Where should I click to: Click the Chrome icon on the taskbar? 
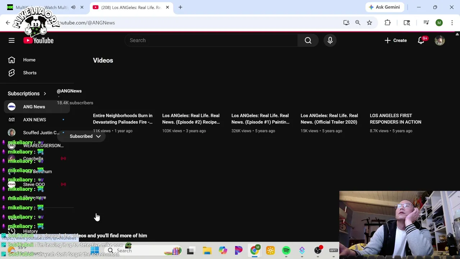[254, 250]
